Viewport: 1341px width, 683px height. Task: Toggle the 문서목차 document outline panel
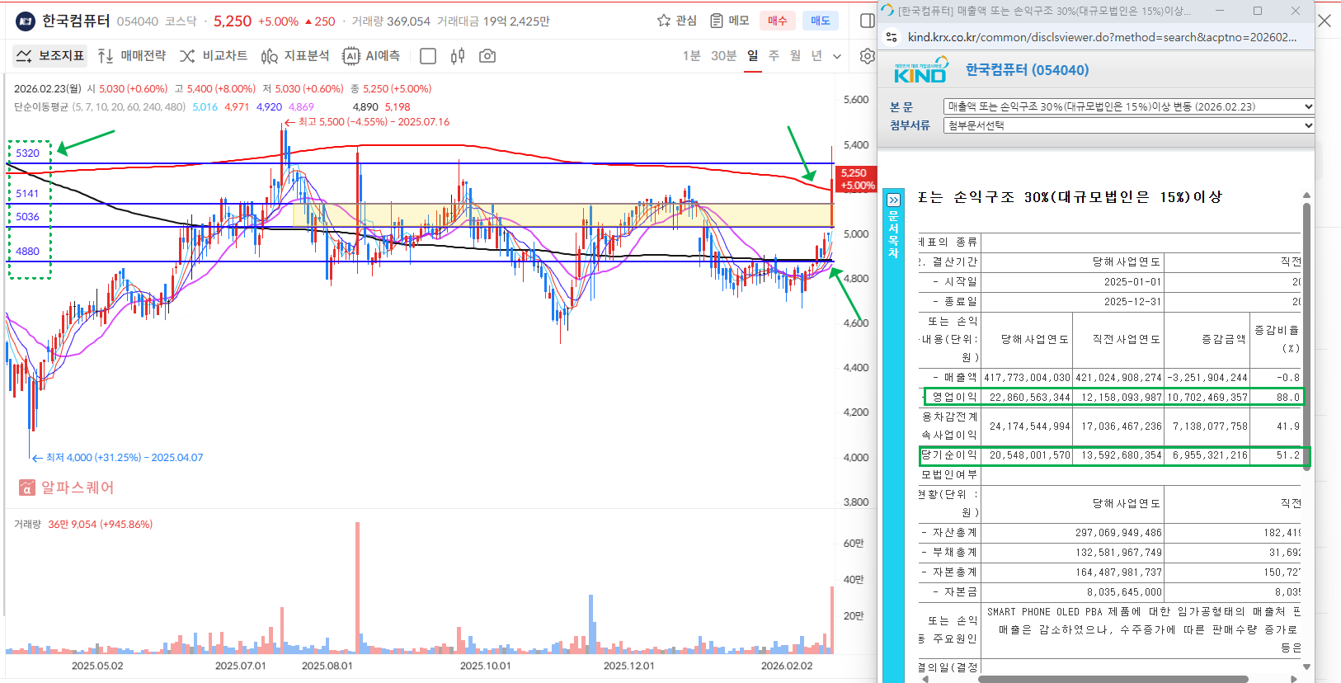tap(893, 227)
